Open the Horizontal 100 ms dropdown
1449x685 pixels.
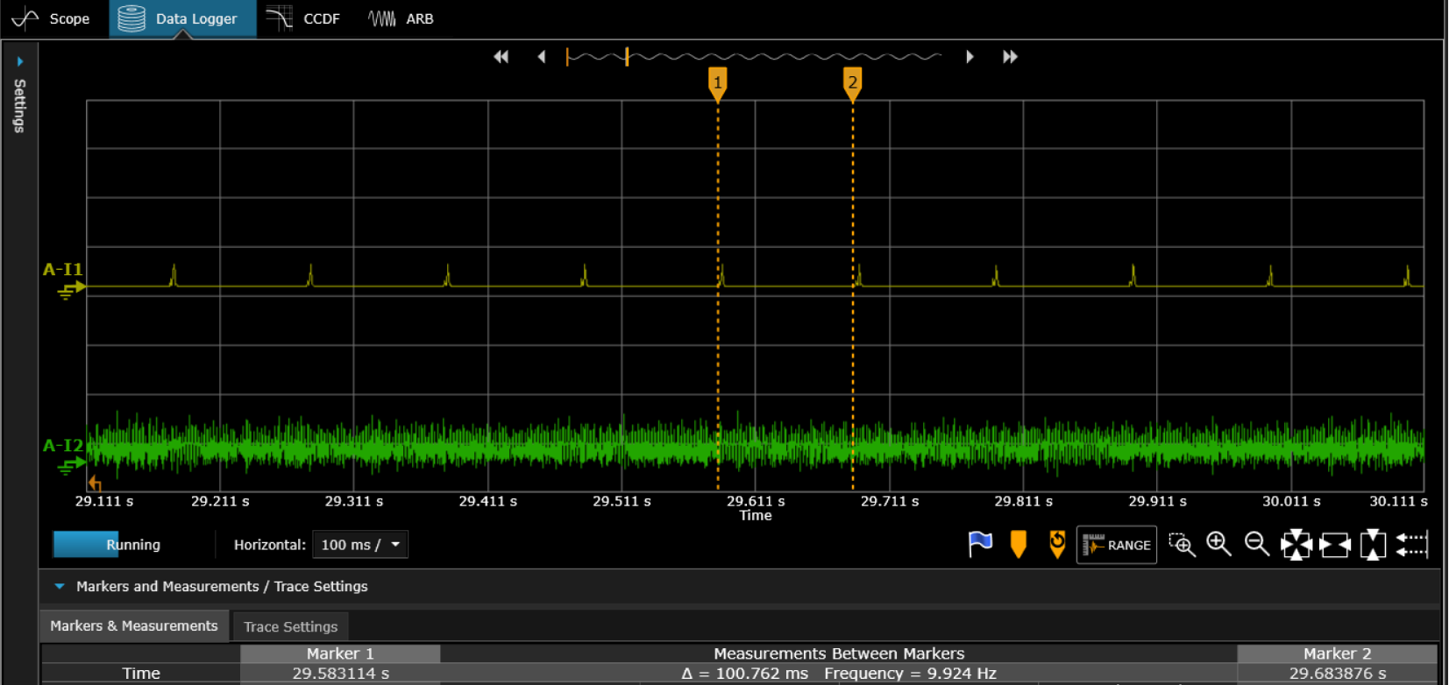tap(360, 545)
